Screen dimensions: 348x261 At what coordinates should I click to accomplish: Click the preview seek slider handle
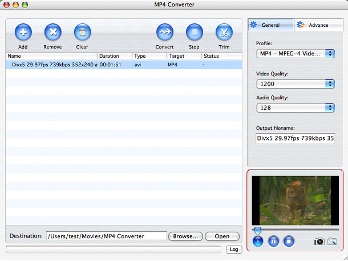point(258,230)
